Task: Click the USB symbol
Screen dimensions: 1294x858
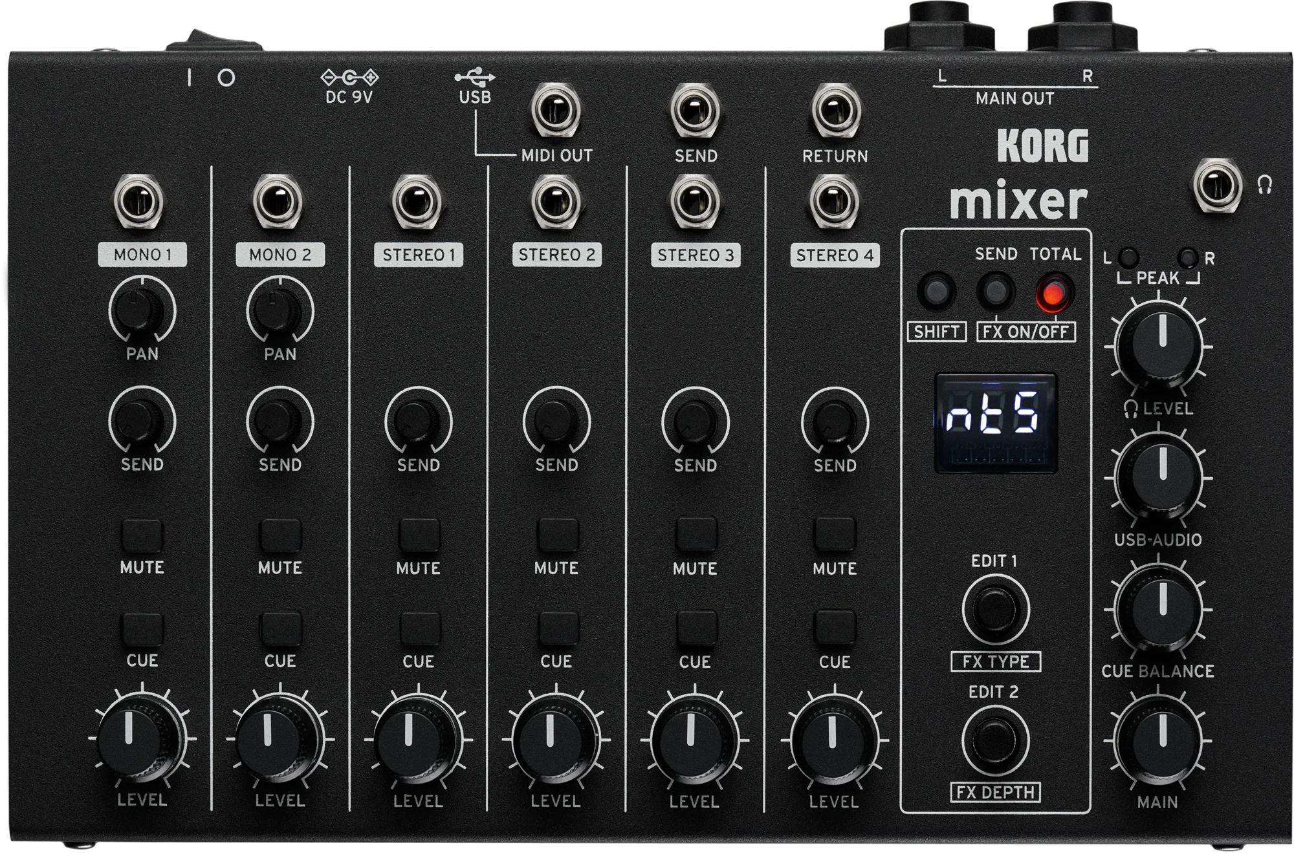Action: (475, 77)
